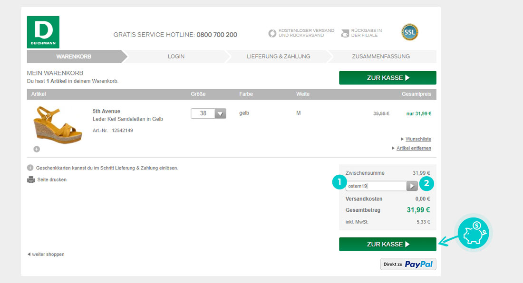Focus the coupon code input field
The width and height of the screenshot is (523, 283).
(376, 186)
